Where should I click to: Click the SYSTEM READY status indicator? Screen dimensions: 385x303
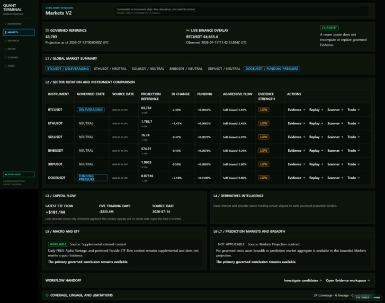19,175
